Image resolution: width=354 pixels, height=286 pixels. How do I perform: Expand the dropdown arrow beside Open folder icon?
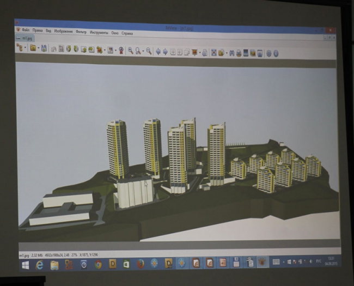(x=38, y=48)
